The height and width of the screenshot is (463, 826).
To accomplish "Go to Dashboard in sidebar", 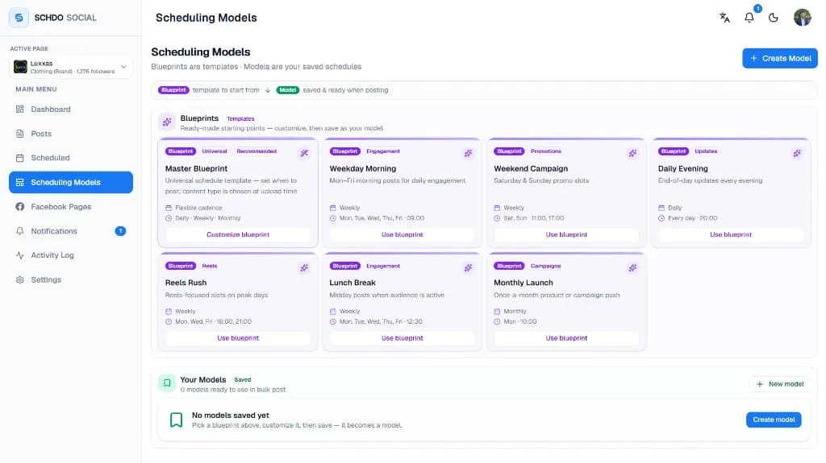I will [71, 110].
